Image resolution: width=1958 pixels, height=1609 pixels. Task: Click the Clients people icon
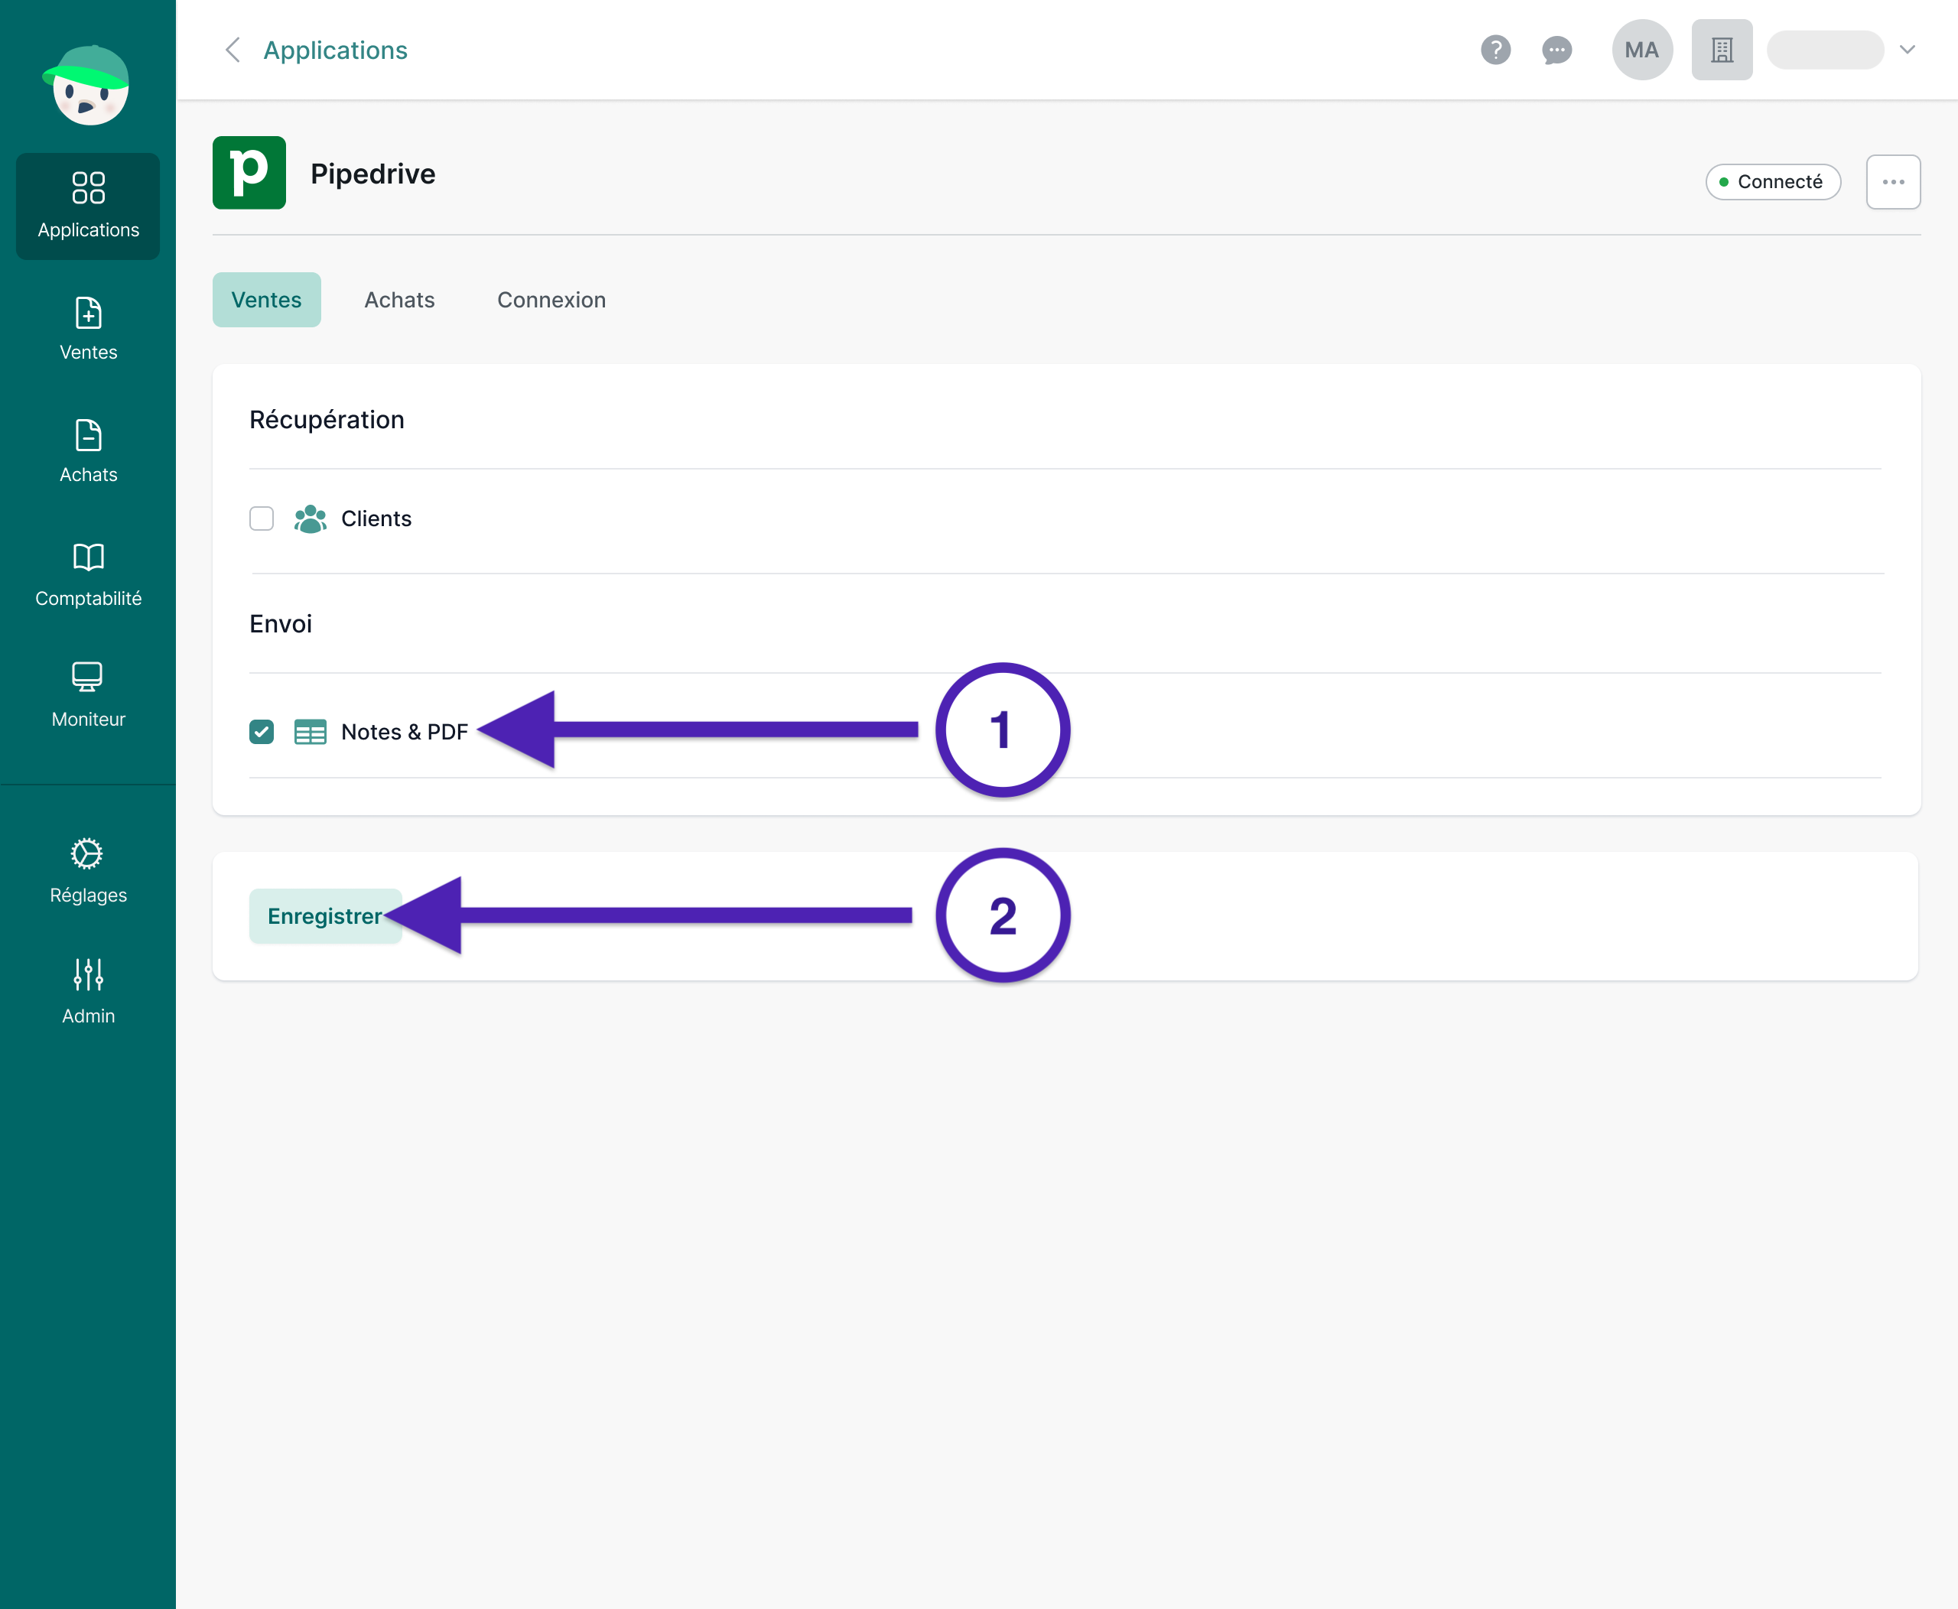310,519
